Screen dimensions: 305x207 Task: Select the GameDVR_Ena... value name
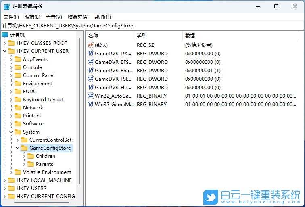(114, 71)
